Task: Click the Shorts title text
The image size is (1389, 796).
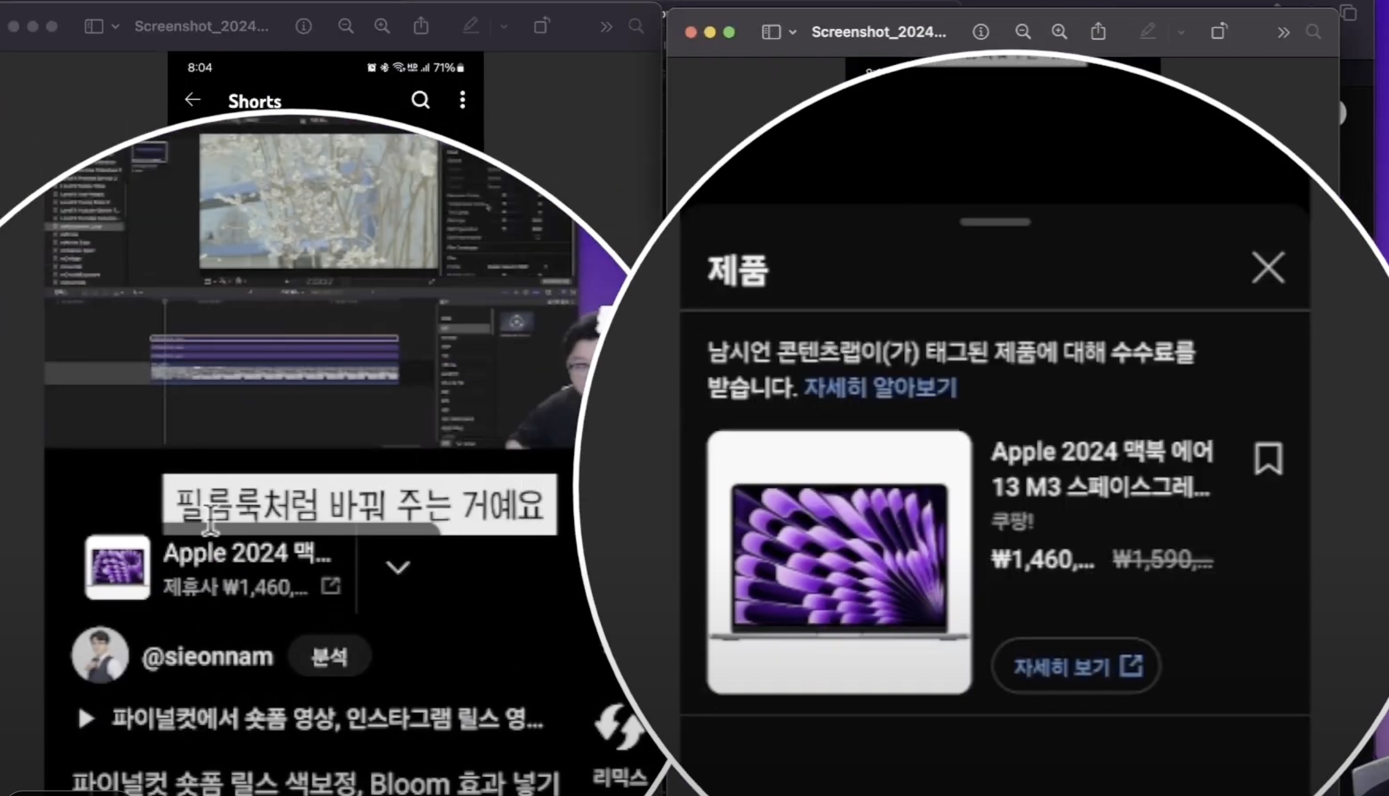Action: [255, 101]
